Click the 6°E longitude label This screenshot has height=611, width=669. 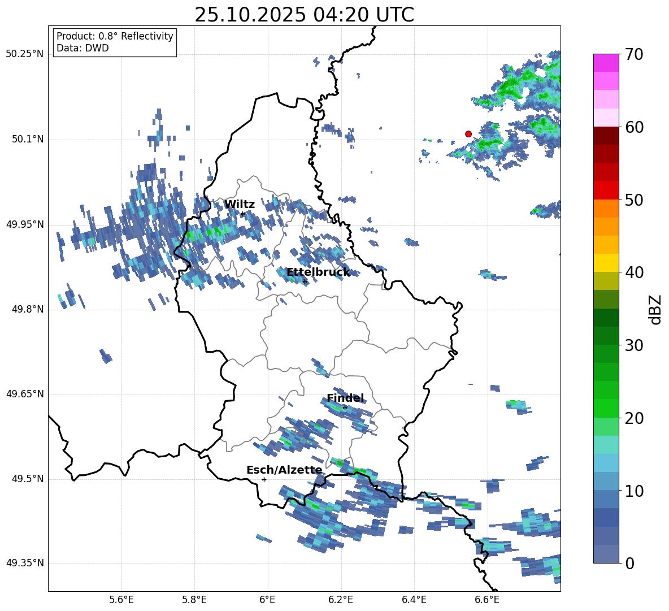pos(267,600)
